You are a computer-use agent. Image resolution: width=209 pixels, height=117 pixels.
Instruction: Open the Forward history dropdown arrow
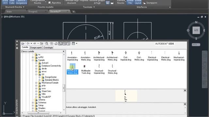click(x=38, y=44)
